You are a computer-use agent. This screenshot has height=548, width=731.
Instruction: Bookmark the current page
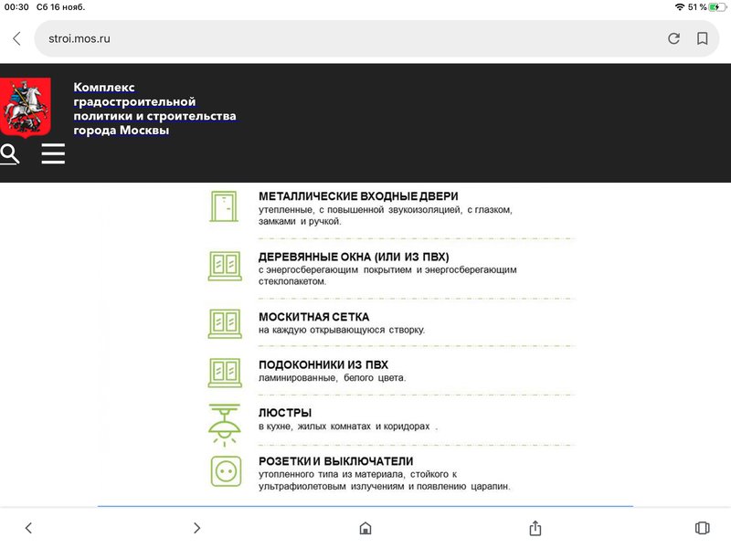tap(702, 38)
